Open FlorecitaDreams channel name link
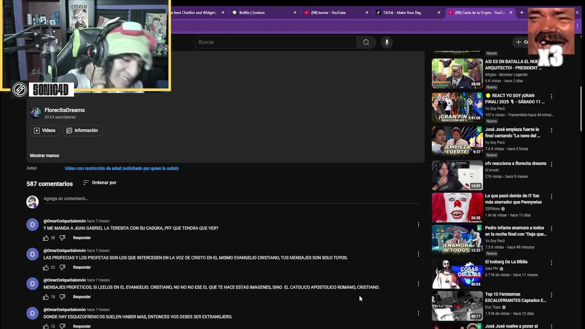The height and width of the screenshot is (329, 585). 64,110
